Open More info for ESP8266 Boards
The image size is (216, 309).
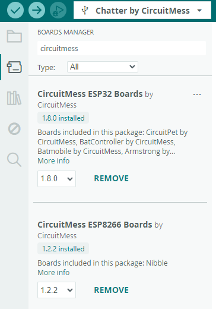click(x=53, y=273)
